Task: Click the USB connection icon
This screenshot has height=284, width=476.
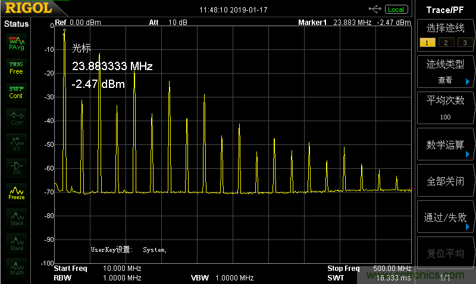Action: [375, 9]
